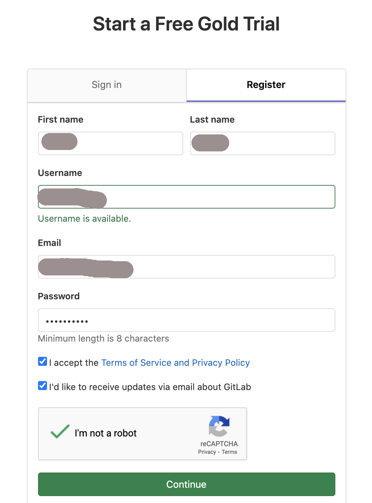Screen dimensions: 372x503
Task: Switch to the Sign in tab
Action: 107,85
